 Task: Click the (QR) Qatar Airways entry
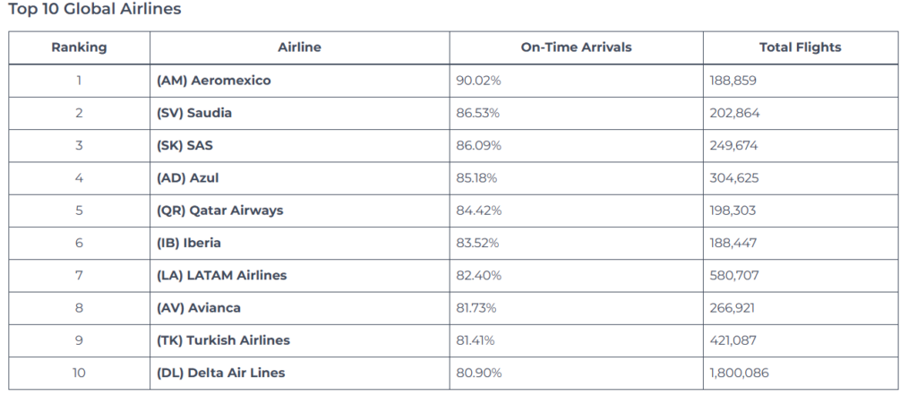click(219, 211)
